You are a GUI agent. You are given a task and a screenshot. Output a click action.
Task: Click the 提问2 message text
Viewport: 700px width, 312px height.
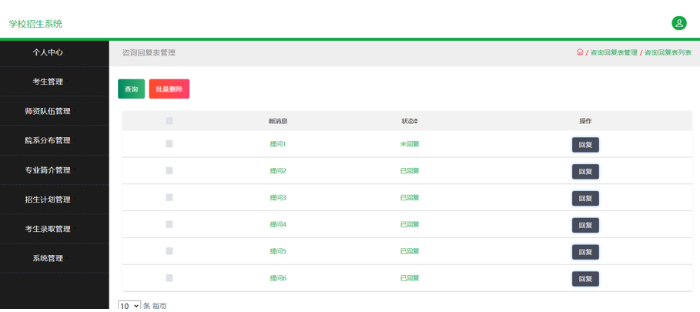(278, 170)
